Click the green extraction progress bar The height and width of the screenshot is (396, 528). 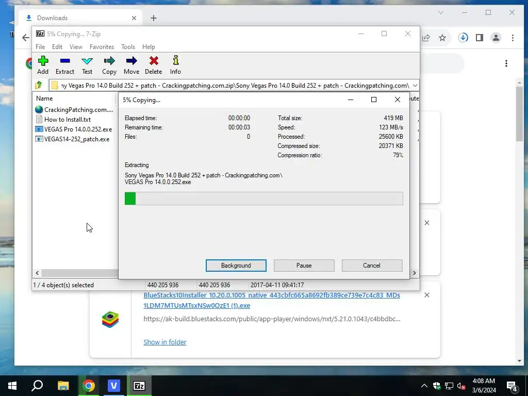click(x=263, y=199)
